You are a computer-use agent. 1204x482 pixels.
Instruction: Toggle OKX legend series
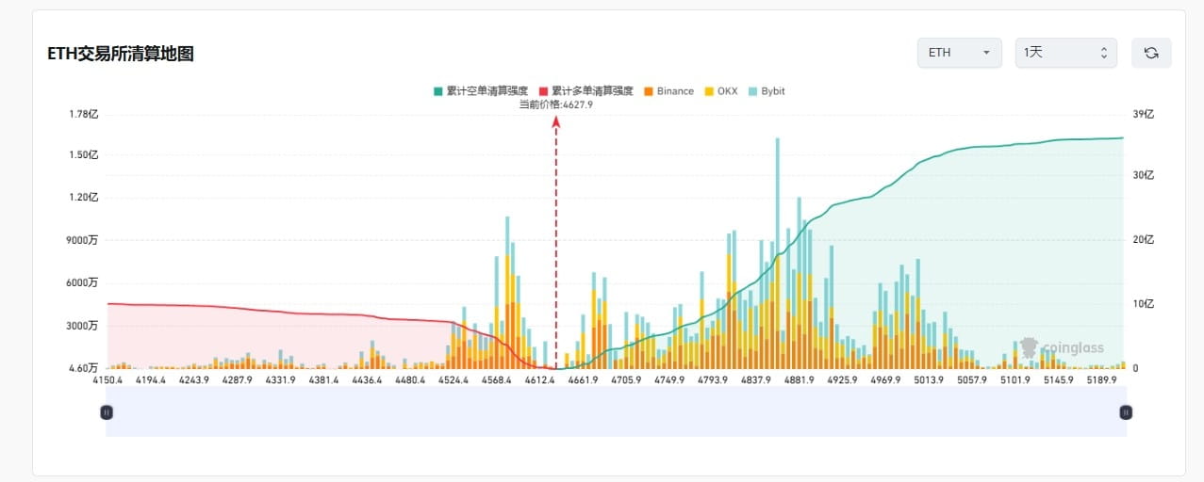[721, 91]
